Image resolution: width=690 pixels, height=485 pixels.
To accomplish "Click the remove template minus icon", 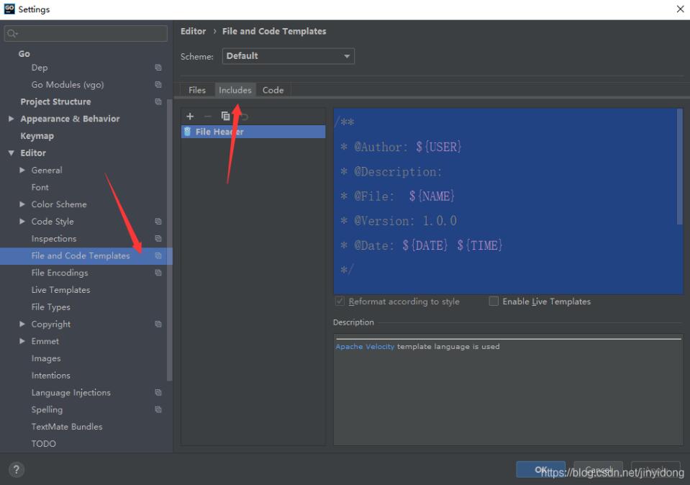I will pos(208,116).
